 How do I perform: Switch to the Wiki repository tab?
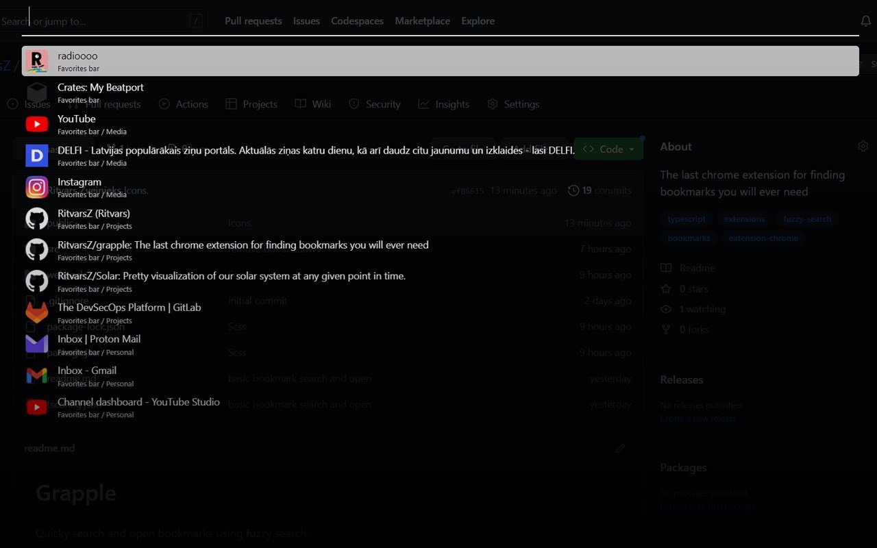tap(312, 104)
